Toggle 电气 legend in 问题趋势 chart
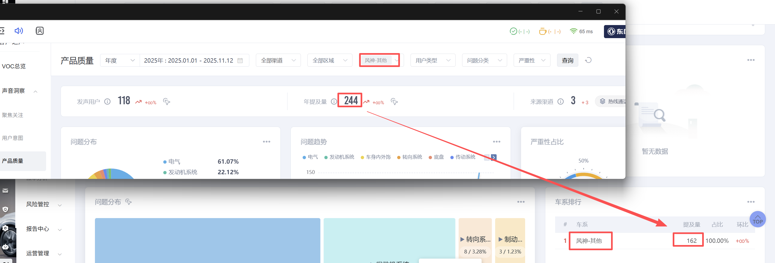 [310, 157]
